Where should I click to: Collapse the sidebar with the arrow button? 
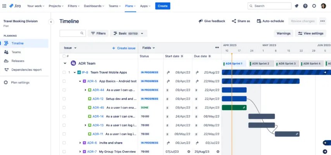tap(51, 22)
